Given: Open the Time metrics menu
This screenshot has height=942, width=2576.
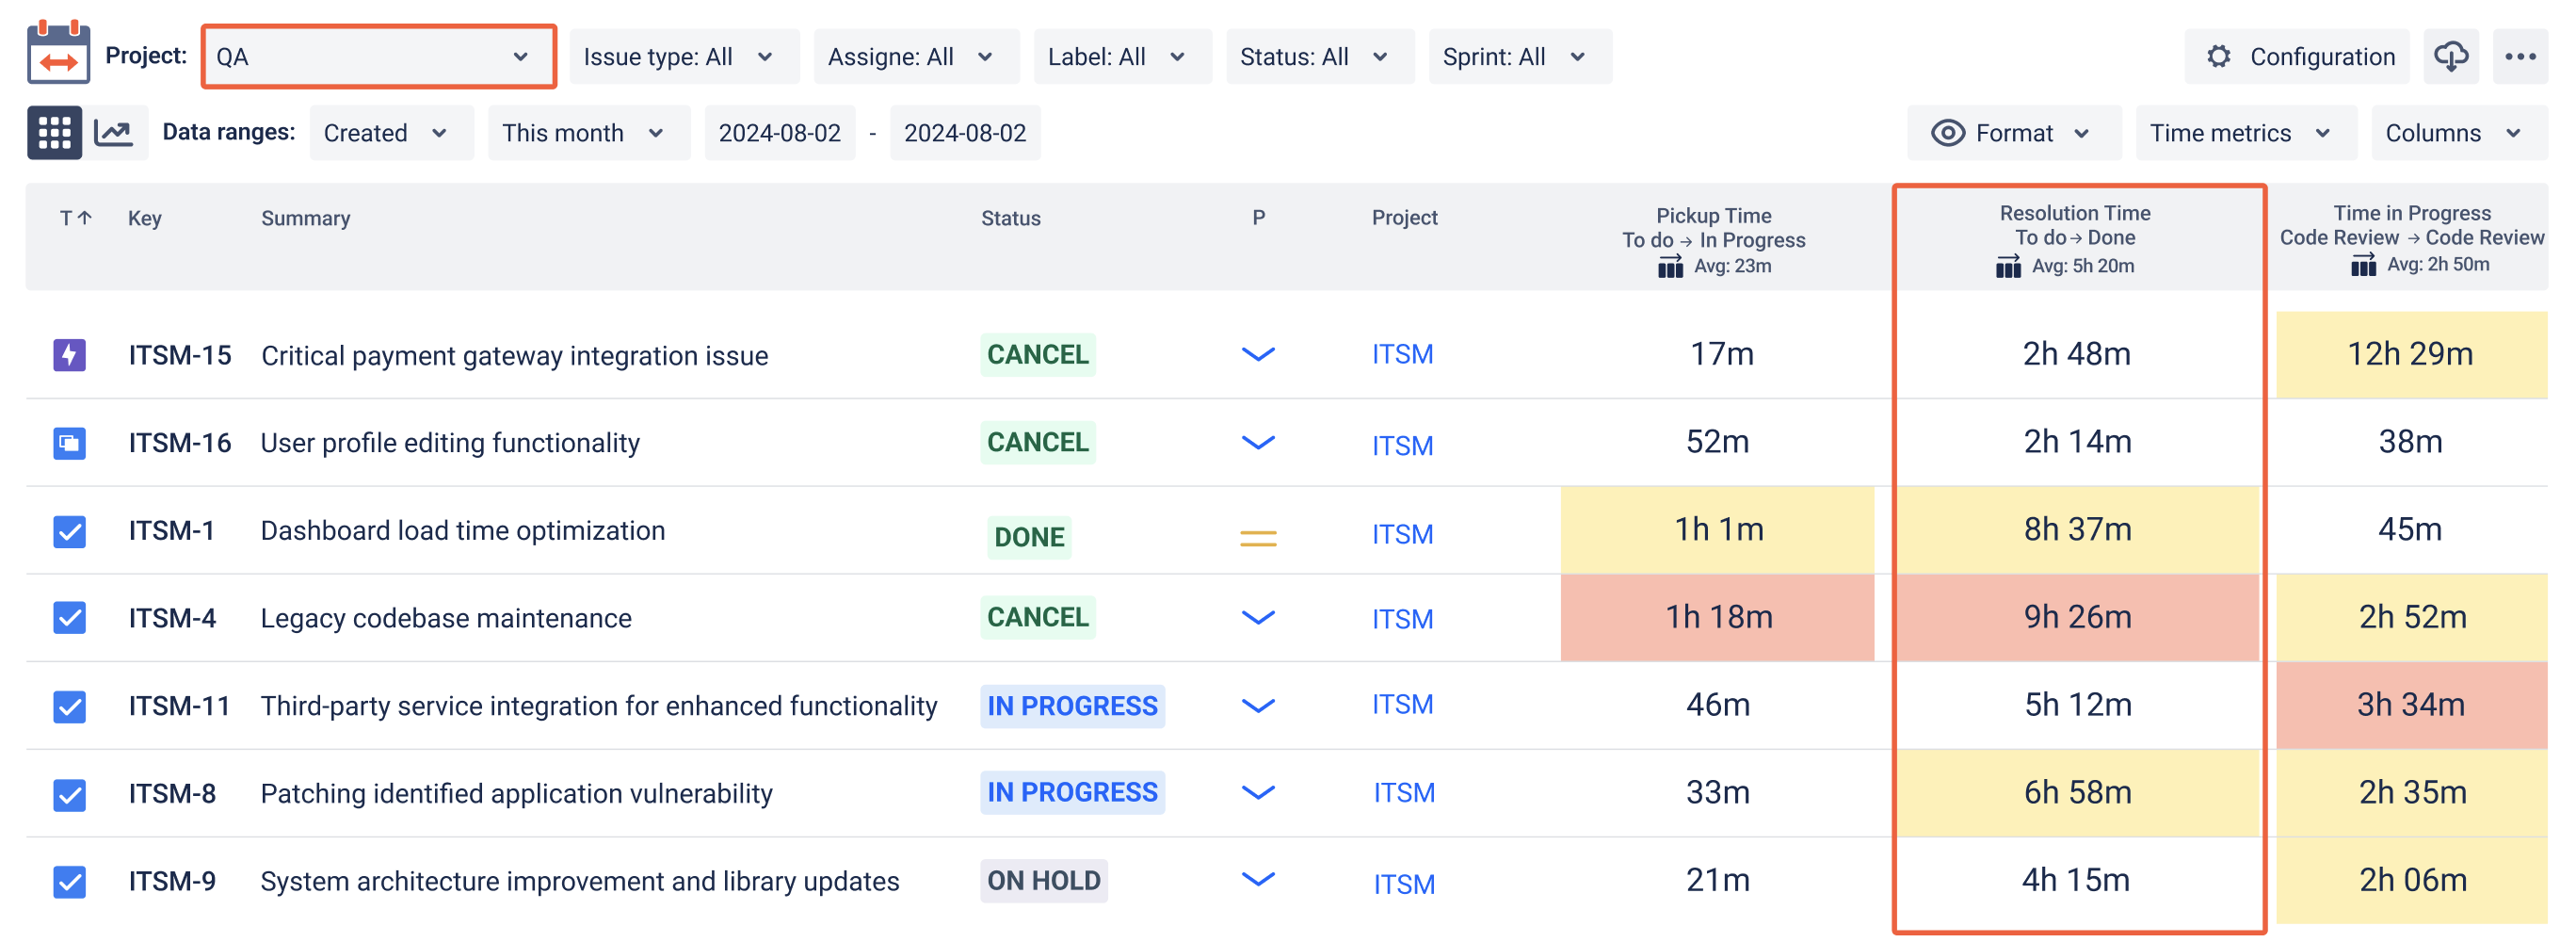Looking at the screenshot, I should click(x=2243, y=131).
